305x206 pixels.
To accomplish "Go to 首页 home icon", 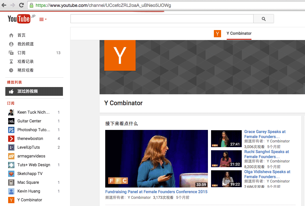I will 11,35.
